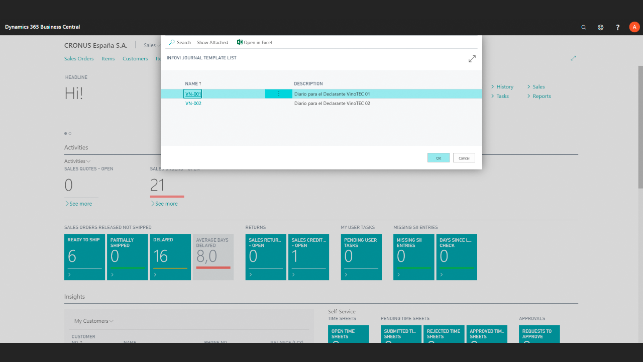Select first headline page dot
Viewport: 643px width, 362px height.
pos(65,133)
